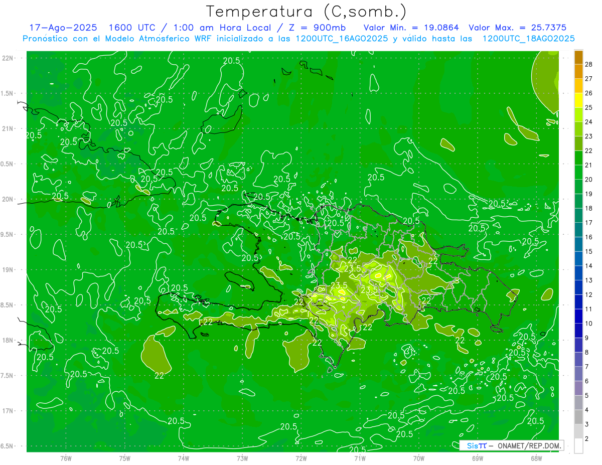Click the color bar value "25"
The width and height of the screenshot is (602, 465).
[x=589, y=107]
